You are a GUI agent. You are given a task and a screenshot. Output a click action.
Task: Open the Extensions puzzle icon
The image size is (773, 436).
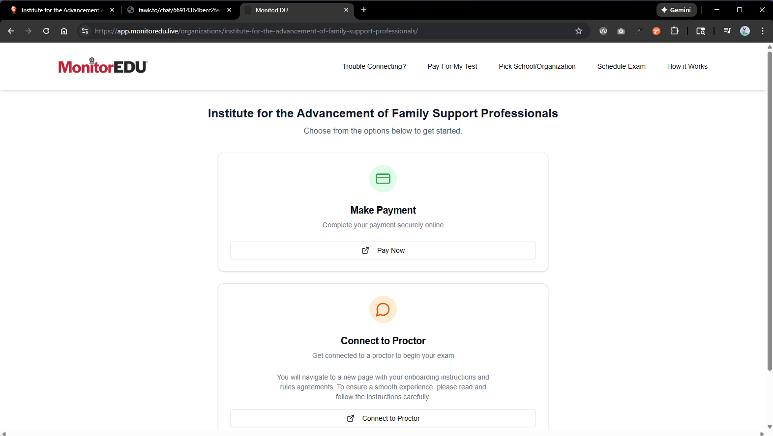point(674,31)
